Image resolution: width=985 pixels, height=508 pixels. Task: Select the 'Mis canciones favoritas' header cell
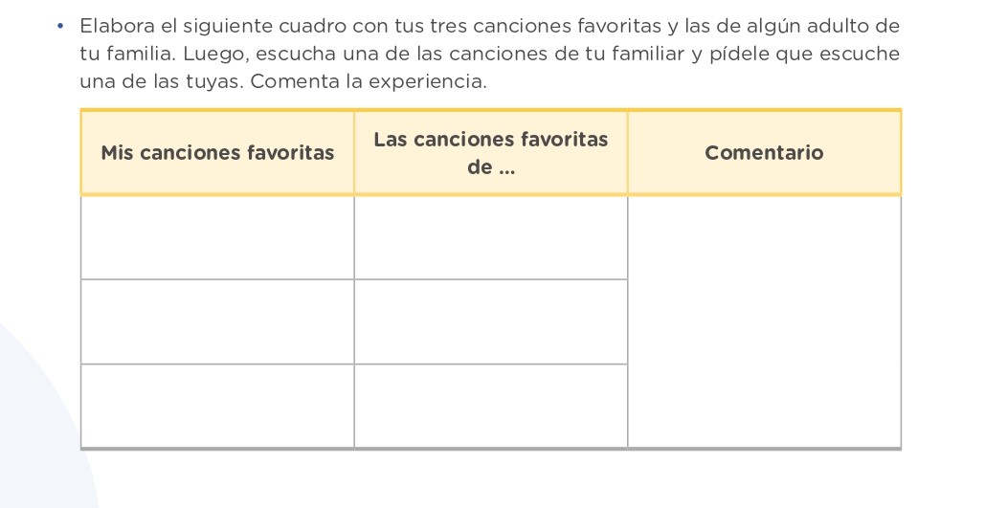pyautogui.click(x=217, y=152)
